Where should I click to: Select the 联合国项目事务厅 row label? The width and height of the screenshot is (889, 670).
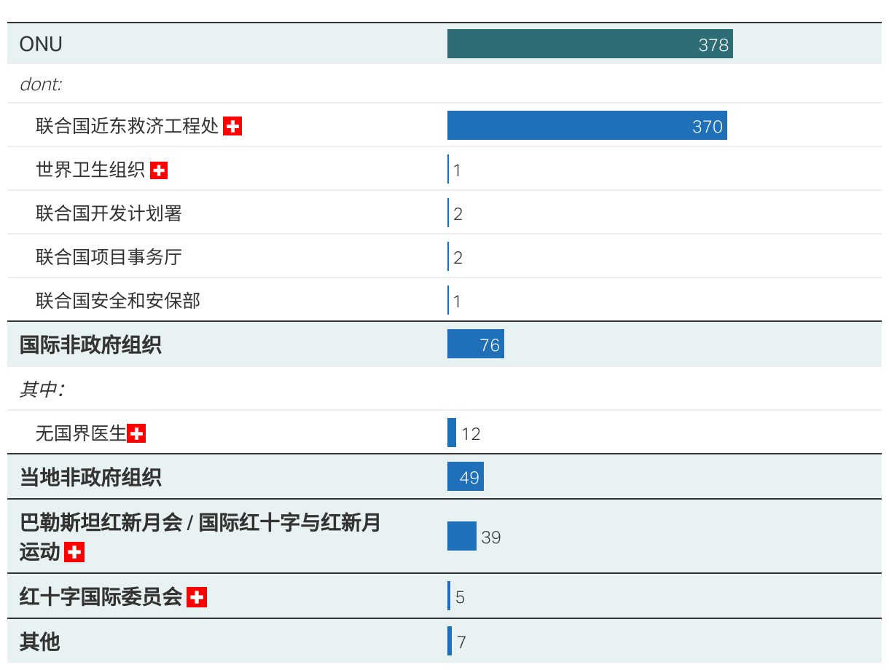tap(109, 257)
